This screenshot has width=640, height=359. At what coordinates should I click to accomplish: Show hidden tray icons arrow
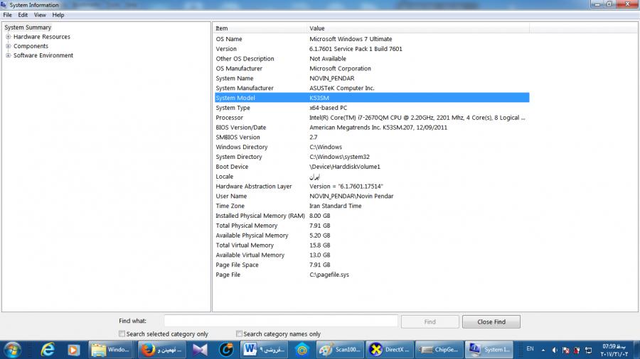pos(543,350)
